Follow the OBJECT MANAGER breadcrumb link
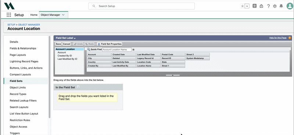The image size is (294, 135). 29,25
